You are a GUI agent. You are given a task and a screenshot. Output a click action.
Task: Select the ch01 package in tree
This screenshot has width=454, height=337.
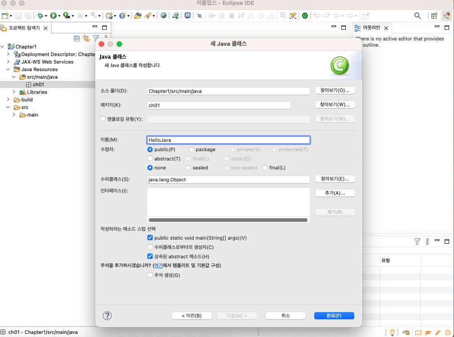pyautogui.click(x=38, y=84)
